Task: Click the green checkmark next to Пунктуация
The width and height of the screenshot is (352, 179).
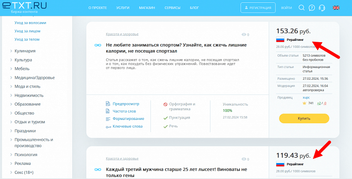Action: [x=165, y=118]
